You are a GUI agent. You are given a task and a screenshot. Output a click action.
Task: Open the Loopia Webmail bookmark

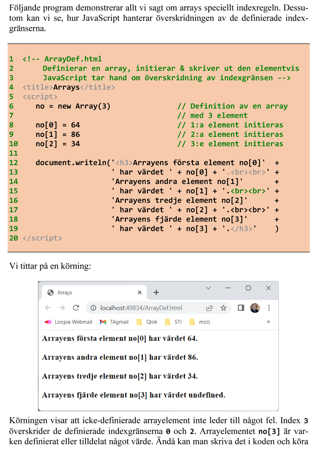pos(69,322)
